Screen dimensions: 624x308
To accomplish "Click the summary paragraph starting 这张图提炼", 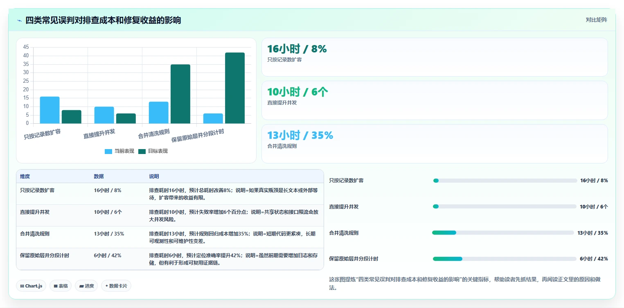I will tap(465, 283).
